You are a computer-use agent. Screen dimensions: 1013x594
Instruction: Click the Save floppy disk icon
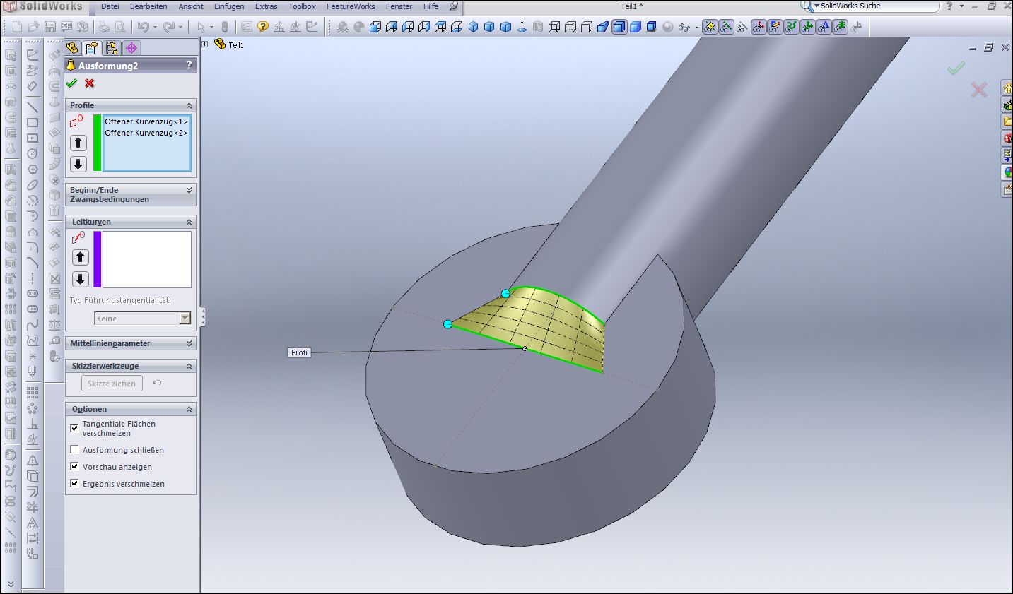[50, 27]
